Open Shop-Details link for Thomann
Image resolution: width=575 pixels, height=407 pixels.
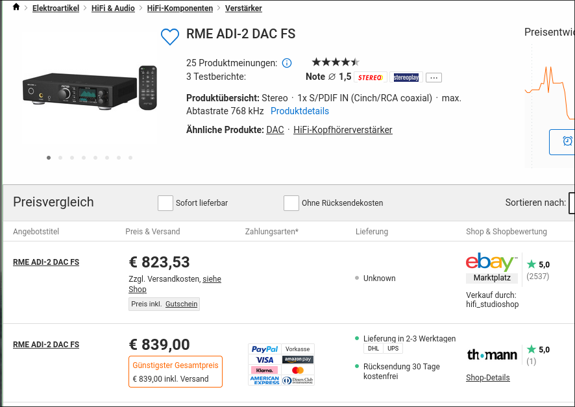(488, 378)
